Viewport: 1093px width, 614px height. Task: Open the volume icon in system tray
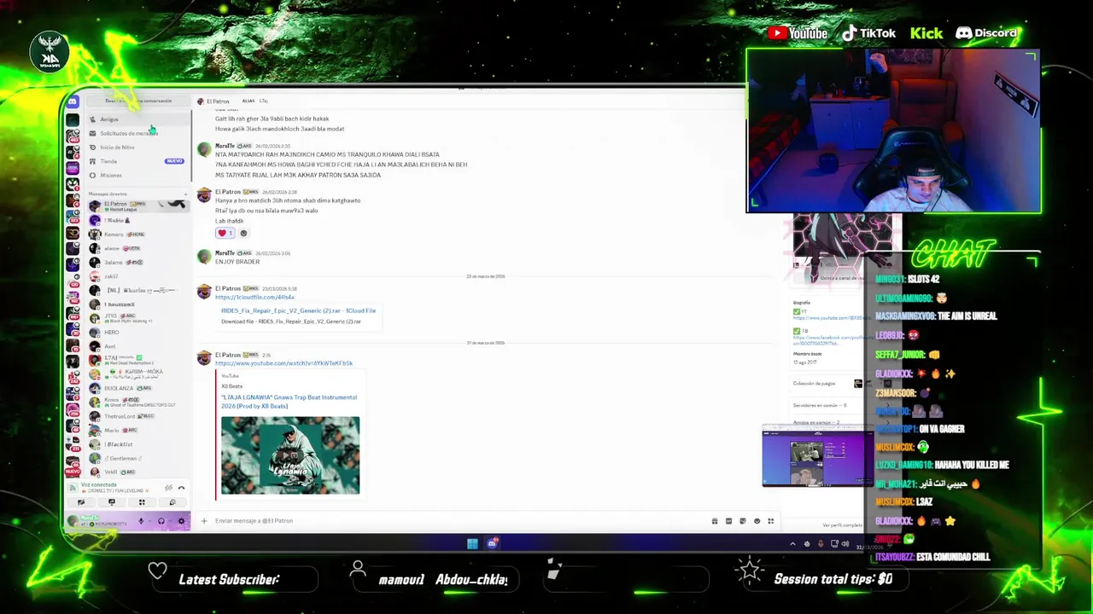[x=845, y=543]
